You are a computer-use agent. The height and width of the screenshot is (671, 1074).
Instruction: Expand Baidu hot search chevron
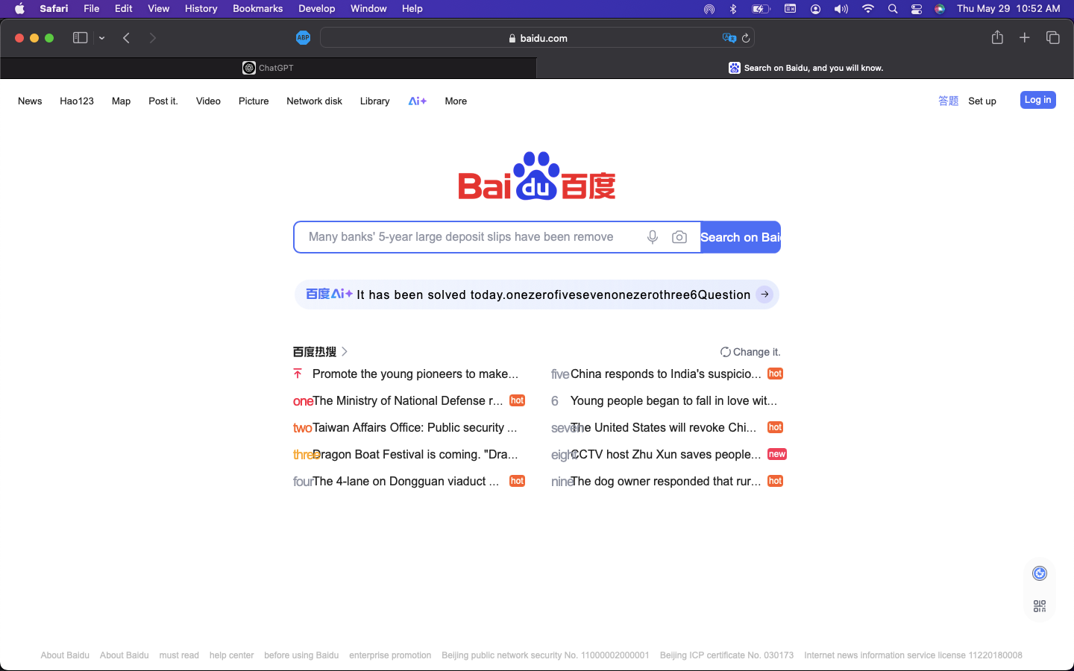(x=345, y=352)
